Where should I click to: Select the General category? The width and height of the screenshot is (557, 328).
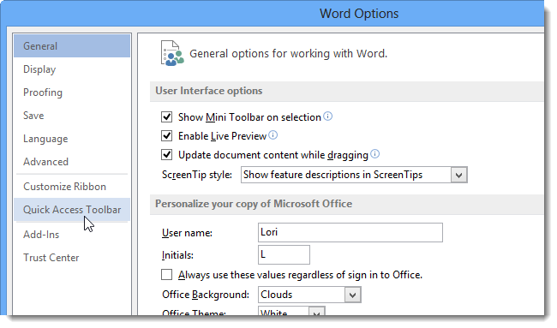click(x=72, y=46)
